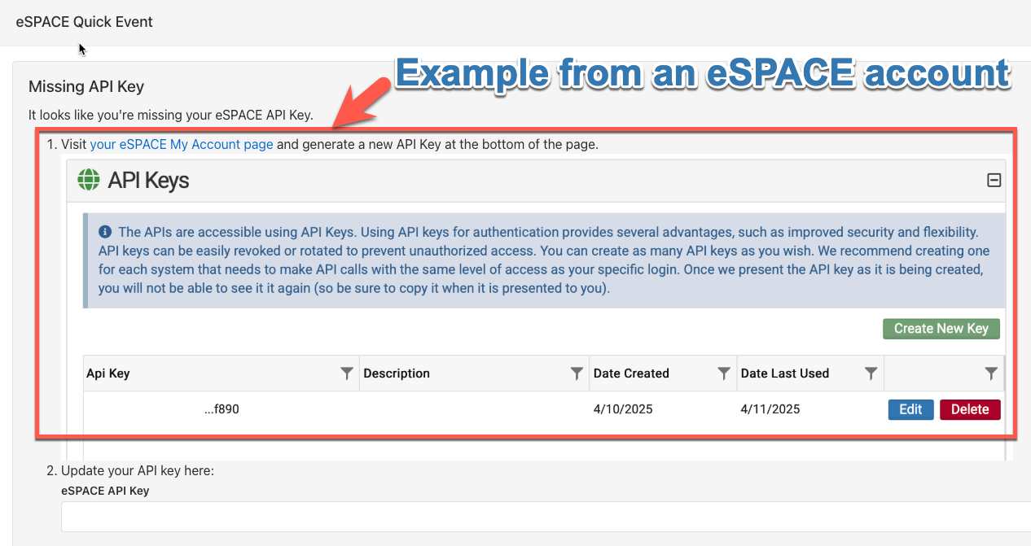The image size is (1031, 546).
Task: Open the Date Last Used column filter
Action: 871,373
